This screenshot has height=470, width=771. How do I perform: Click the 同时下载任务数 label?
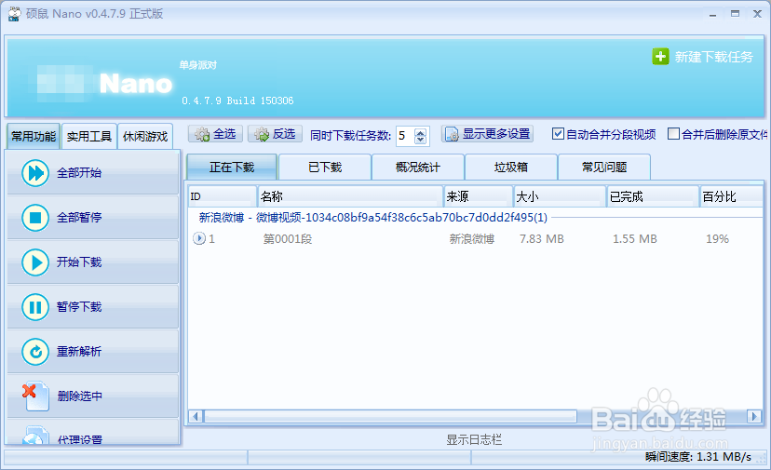click(351, 135)
